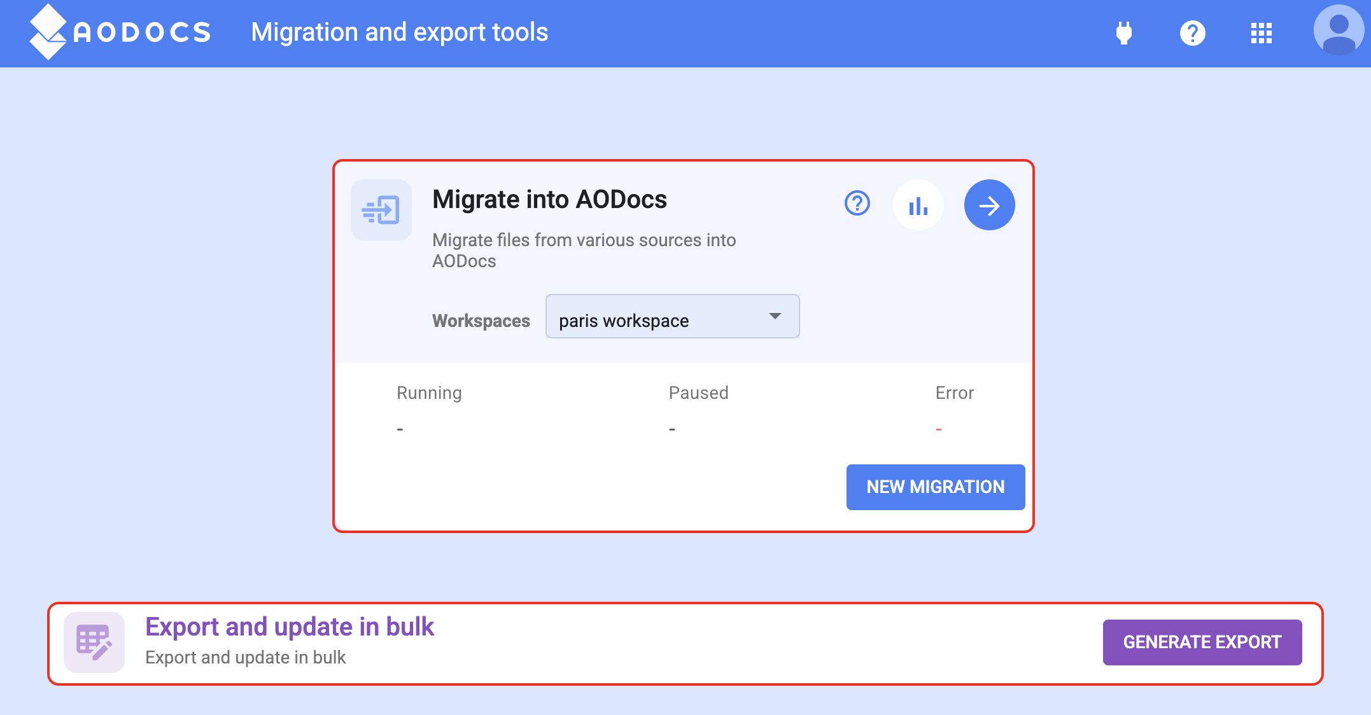The image size is (1371, 715).
Task: Click the Export and update spreadsheet icon
Action: pos(94,642)
